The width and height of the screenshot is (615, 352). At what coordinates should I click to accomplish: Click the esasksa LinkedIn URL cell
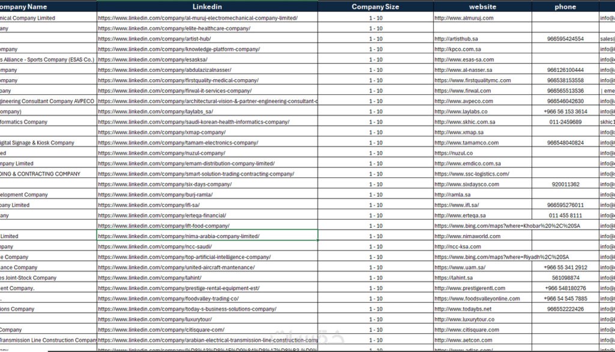[x=207, y=59]
